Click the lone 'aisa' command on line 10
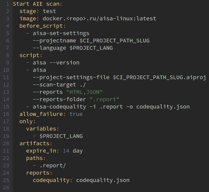 (39, 70)
